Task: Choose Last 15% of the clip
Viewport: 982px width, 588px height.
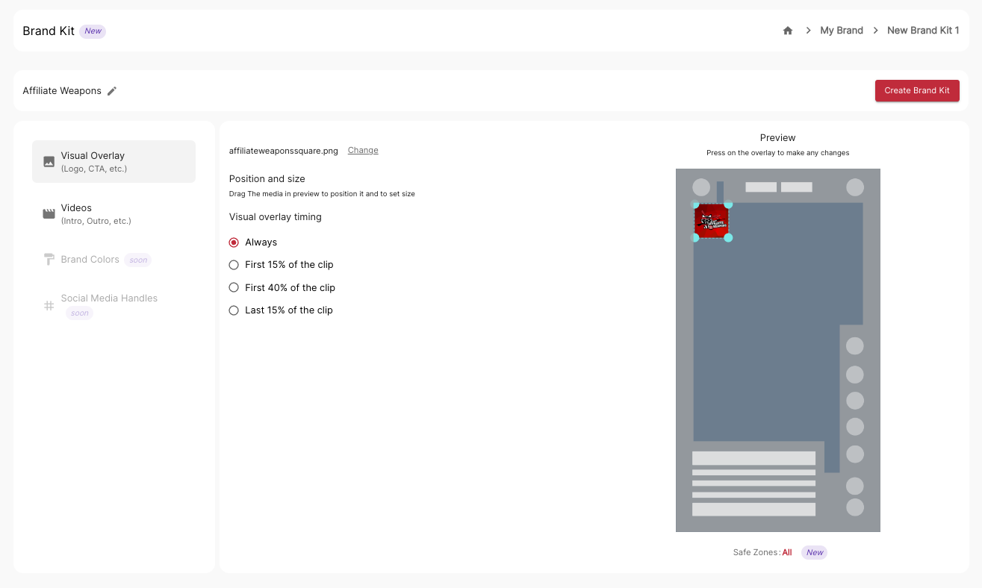Action: (234, 310)
